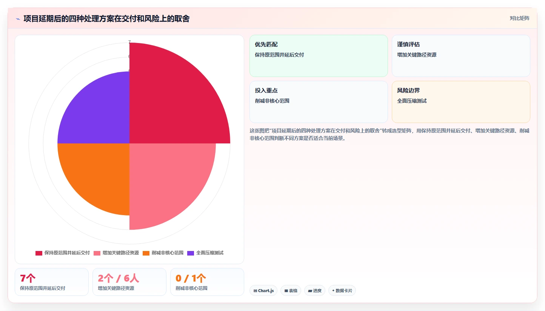545x311 pixels.
Task: Click the legend label 全面压缩测试
Action: [210, 253]
